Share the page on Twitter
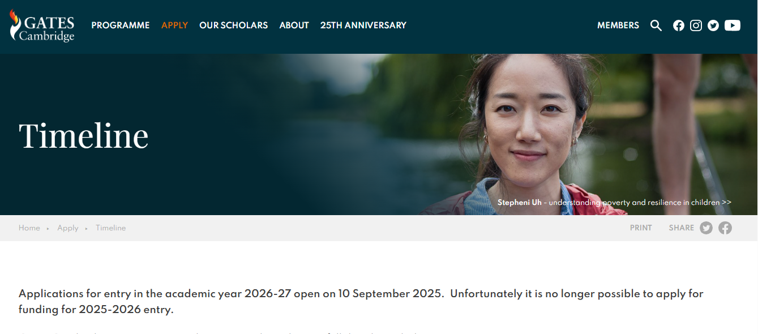This screenshot has height=334, width=758. click(x=706, y=228)
